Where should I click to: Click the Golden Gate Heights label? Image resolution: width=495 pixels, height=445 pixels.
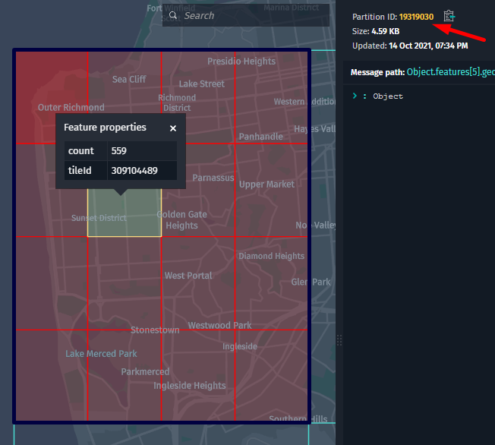[182, 219]
